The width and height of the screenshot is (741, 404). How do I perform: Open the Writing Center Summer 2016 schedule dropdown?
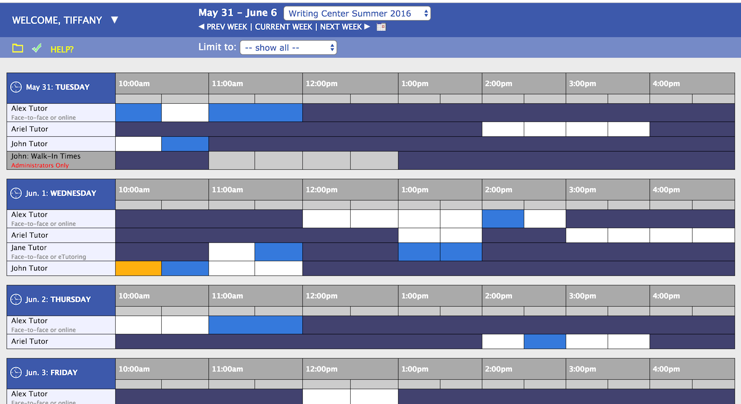[x=357, y=14]
